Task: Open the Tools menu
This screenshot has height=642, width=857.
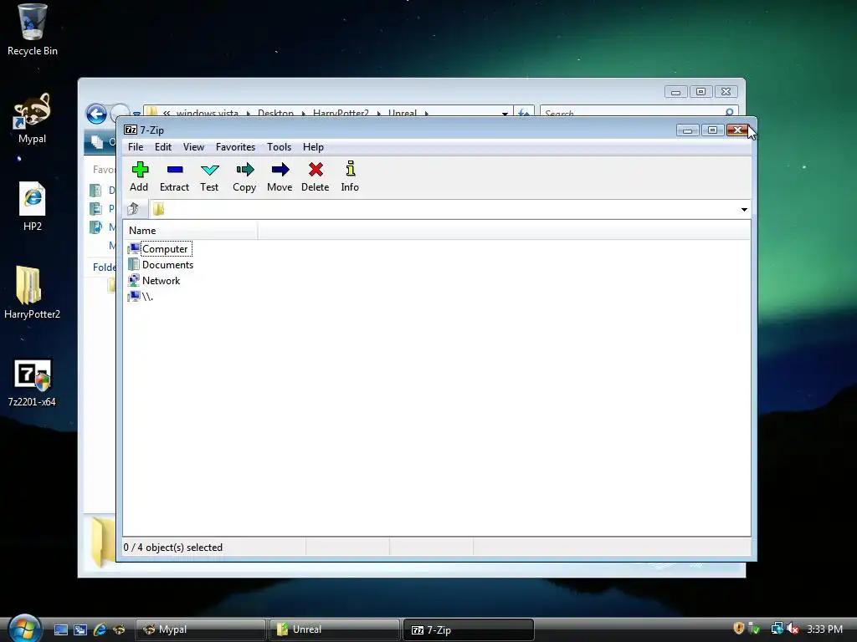Action: tap(279, 147)
